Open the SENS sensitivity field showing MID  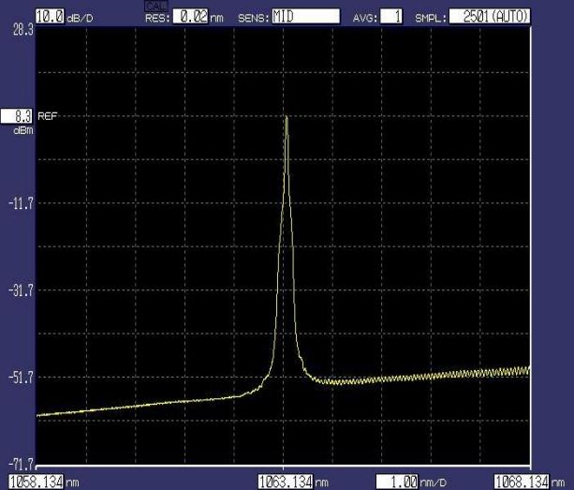(x=304, y=16)
